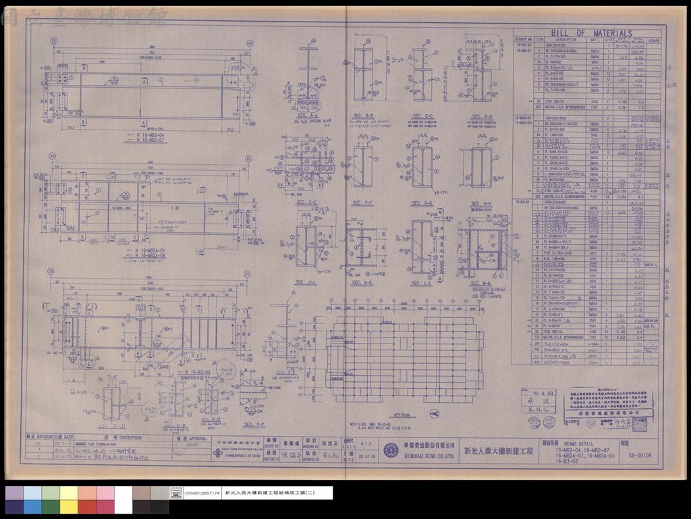Click the KUMAGAI GUMI CO.,LTD. text
691x519 pixels.
point(429,456)
